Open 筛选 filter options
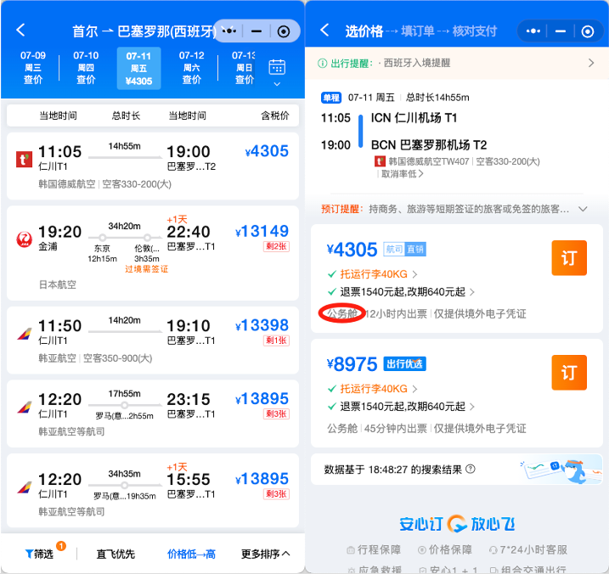Screen dimensions: 609x574 (x=39, y=554)
